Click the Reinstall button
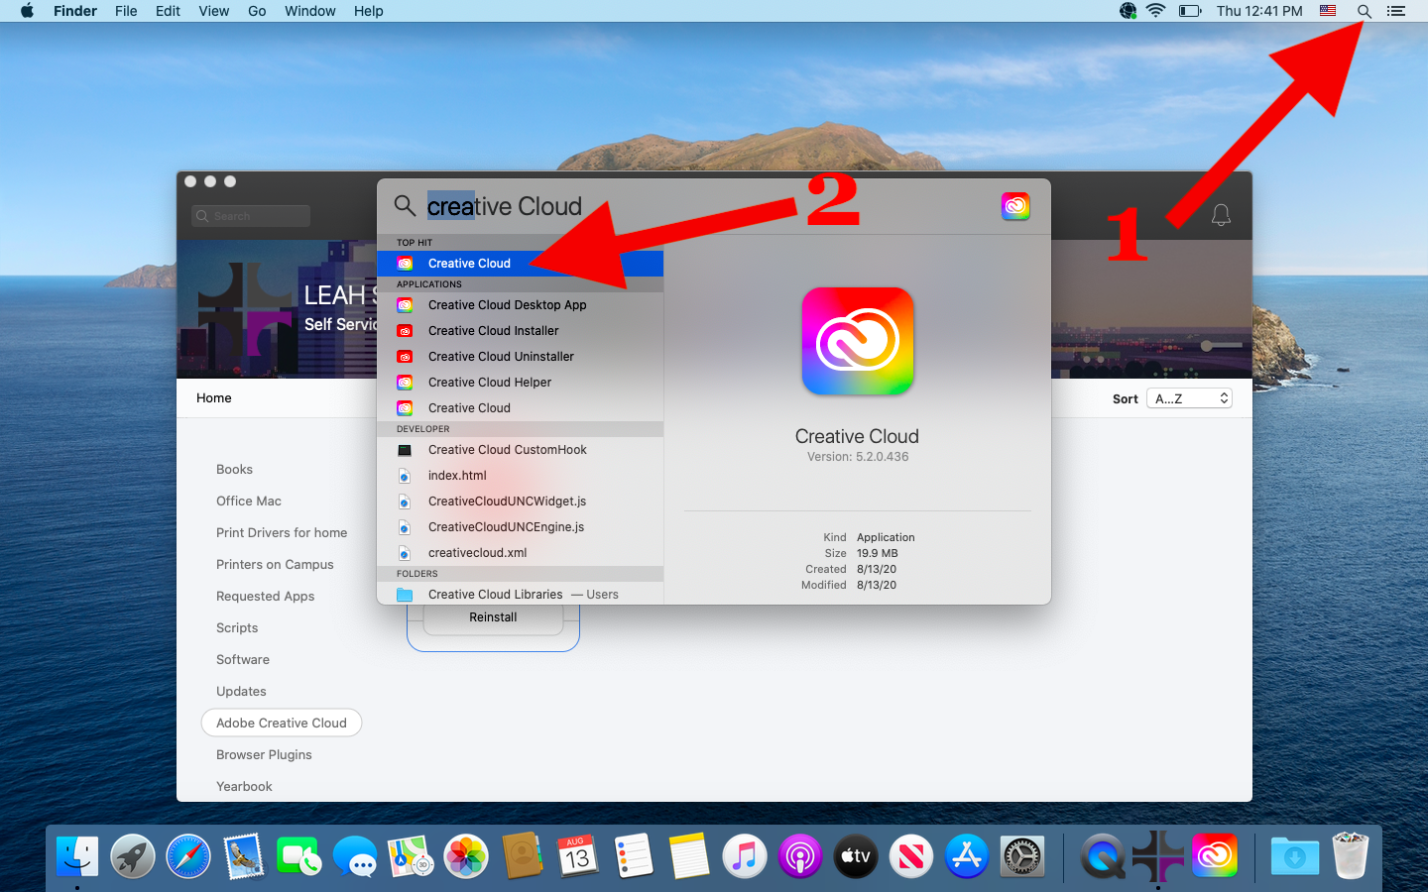The image size is (1428, 892). 493,617
